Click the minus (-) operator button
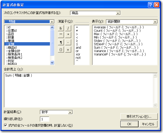The width and height of the screenshot is (163, 133). point(68,42)
